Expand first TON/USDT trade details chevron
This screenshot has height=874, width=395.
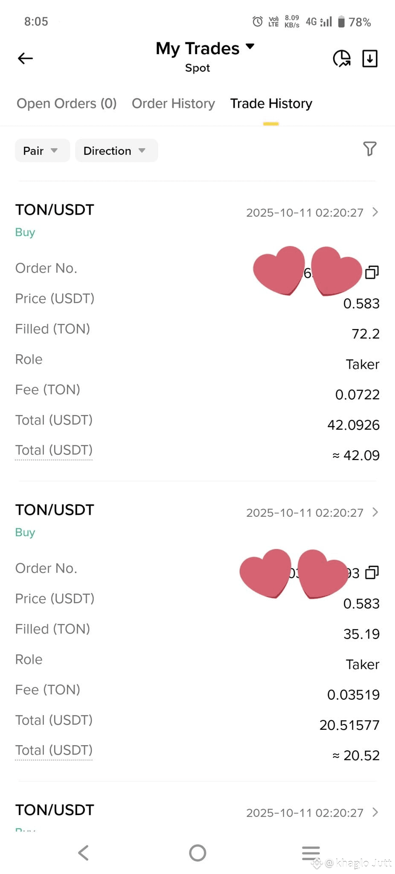(x=375, y=212)
